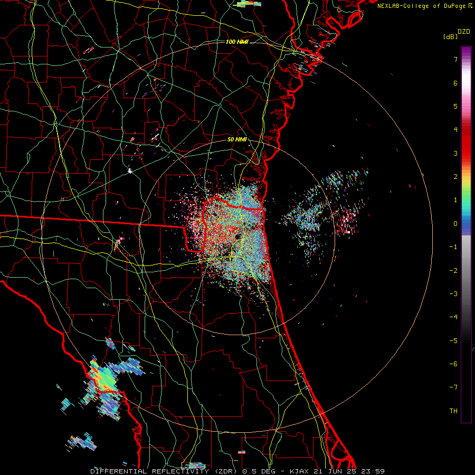475x475 pixels.
Task: Click the DZD product label
Action: click(x=464, y=32)
